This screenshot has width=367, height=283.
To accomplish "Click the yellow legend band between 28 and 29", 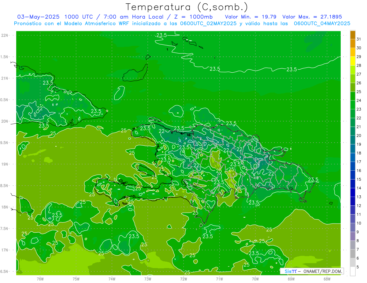I will [353, 61].
